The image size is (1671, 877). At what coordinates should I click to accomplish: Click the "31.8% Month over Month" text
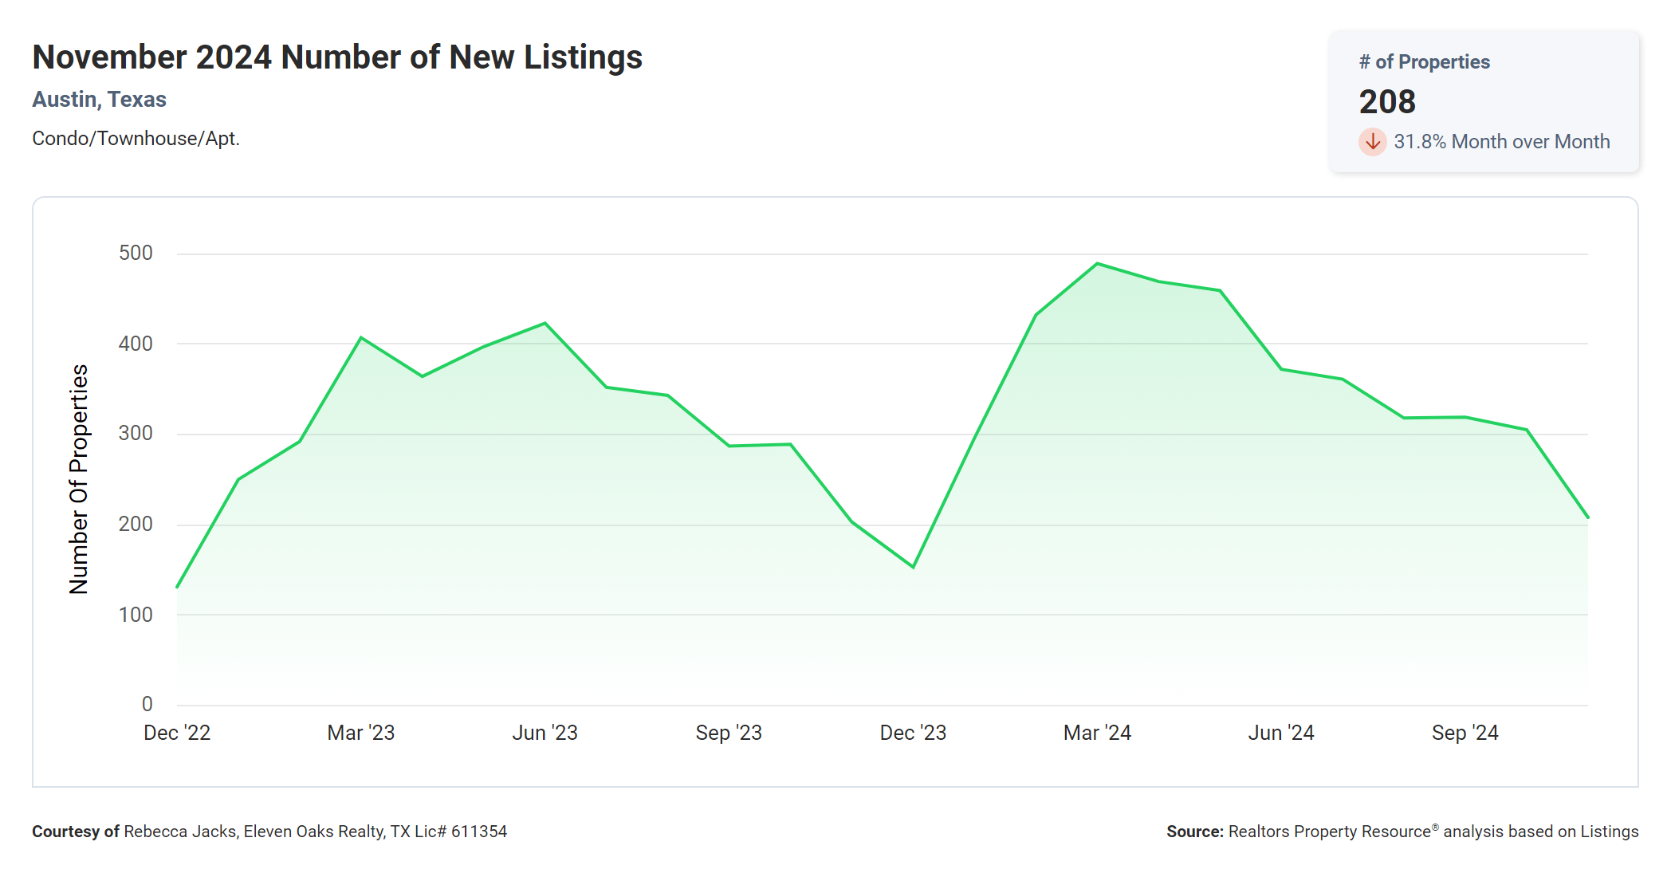point(1501,142)
